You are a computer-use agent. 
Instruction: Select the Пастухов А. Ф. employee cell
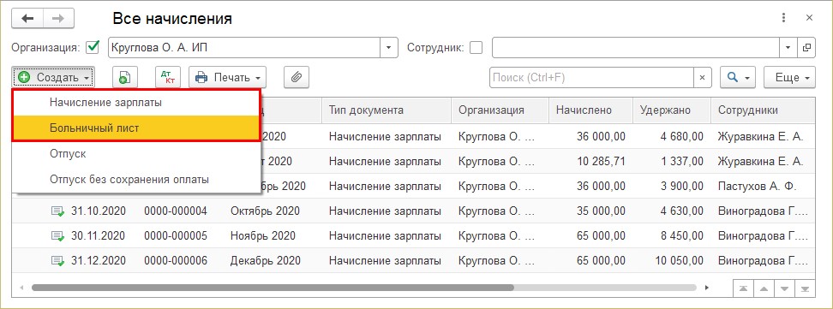tap(757, 187)
